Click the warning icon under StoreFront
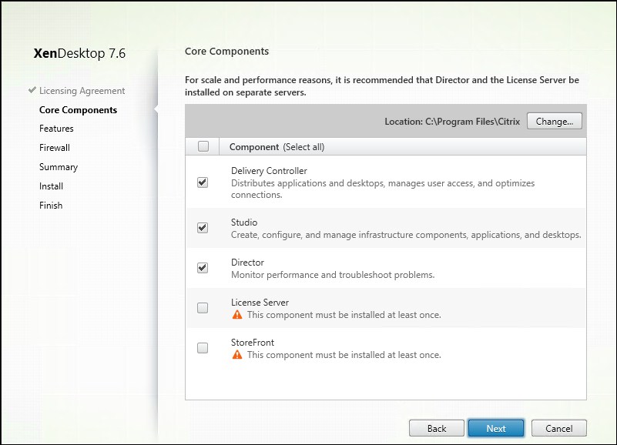The width and height of the screenshot is (617, 445). pyautogui.click(x=237, y=354)
